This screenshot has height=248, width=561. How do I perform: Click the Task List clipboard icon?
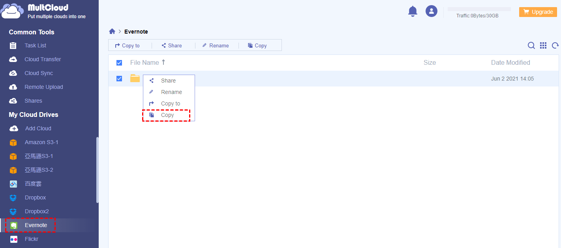[x=13, y=45]
